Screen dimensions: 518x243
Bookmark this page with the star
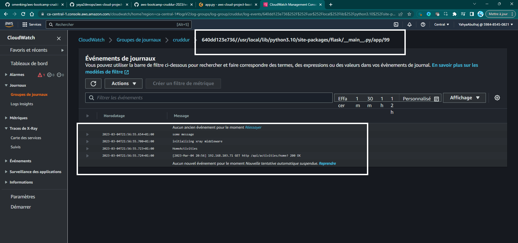coord(409,14)
